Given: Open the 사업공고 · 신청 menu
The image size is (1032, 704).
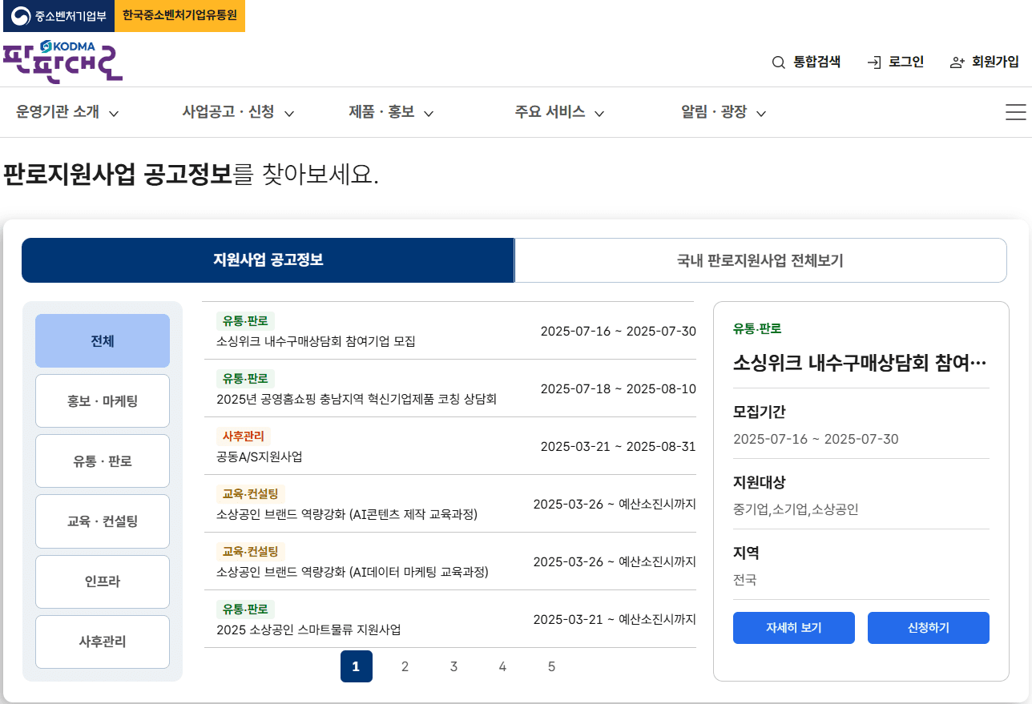Looking at the screenshot, I should [238, 112].
